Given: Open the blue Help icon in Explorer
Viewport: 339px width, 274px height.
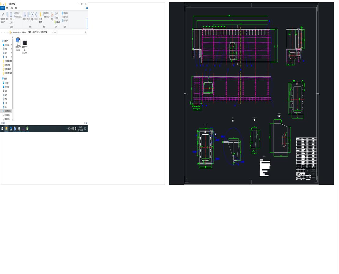Looking at the screenshot, I should (x=87, y=8).
